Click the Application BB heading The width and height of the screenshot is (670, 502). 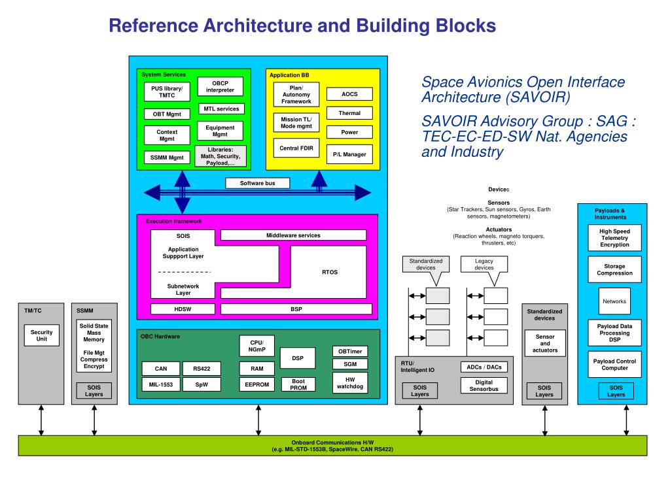pos(289,75)
